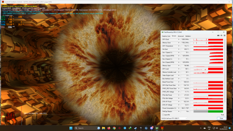Open the GPU-Z hamburger menu

coord(224,36)
